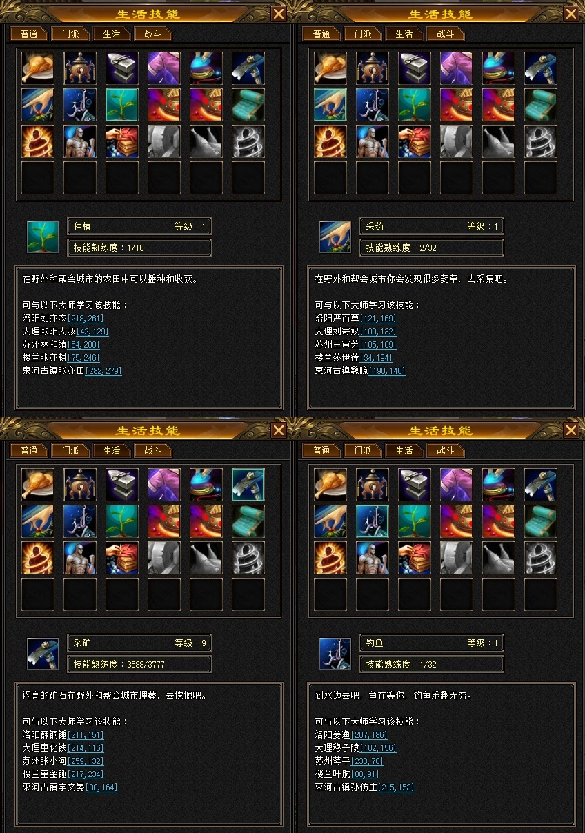The height and width of the screenshot is (833, 585).
Task: Click the purple cloth icon in 采矿 window
Action: tap(164, 485)
